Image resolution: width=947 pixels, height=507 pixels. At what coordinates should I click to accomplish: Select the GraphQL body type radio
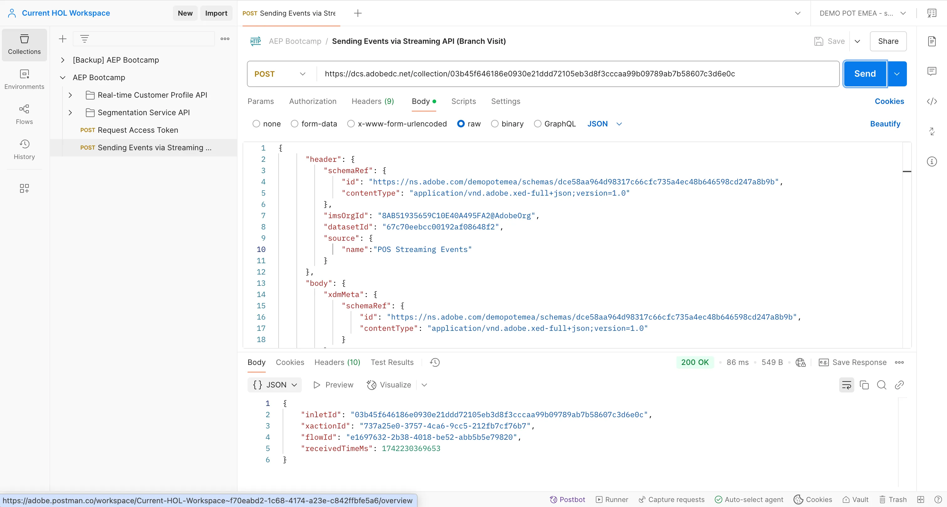click(537, 124)
